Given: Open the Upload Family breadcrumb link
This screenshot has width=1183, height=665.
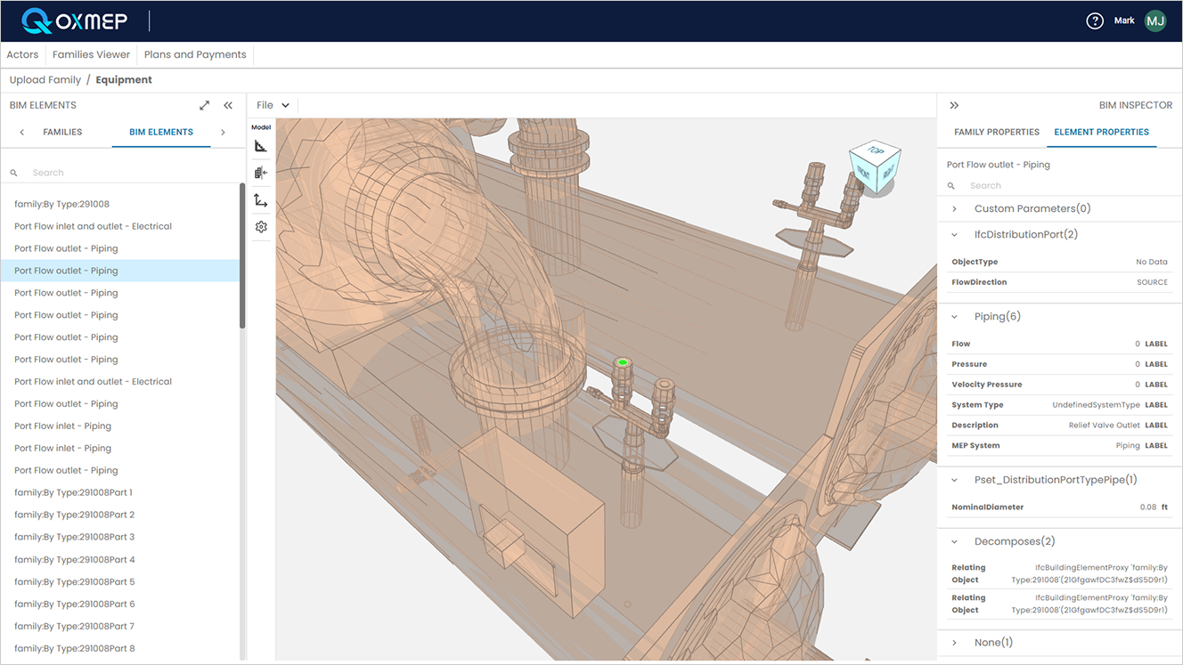Looking at the screenshot, I should (x=45, y=79).
